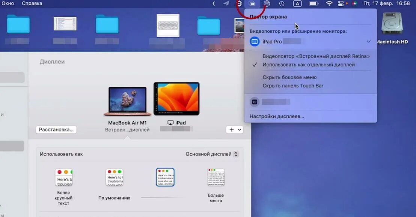Open Siri colorful icon in menu bar
The width and height of the screenshot is (416, 217).
coord(354,3)
